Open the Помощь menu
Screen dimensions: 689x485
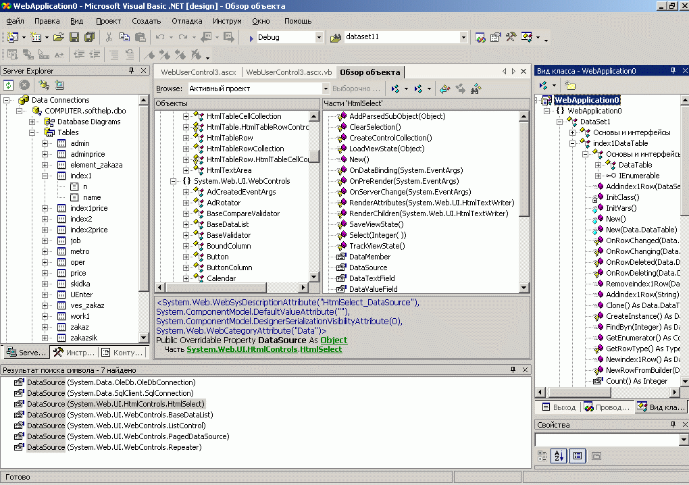click(x=298, y=21)
